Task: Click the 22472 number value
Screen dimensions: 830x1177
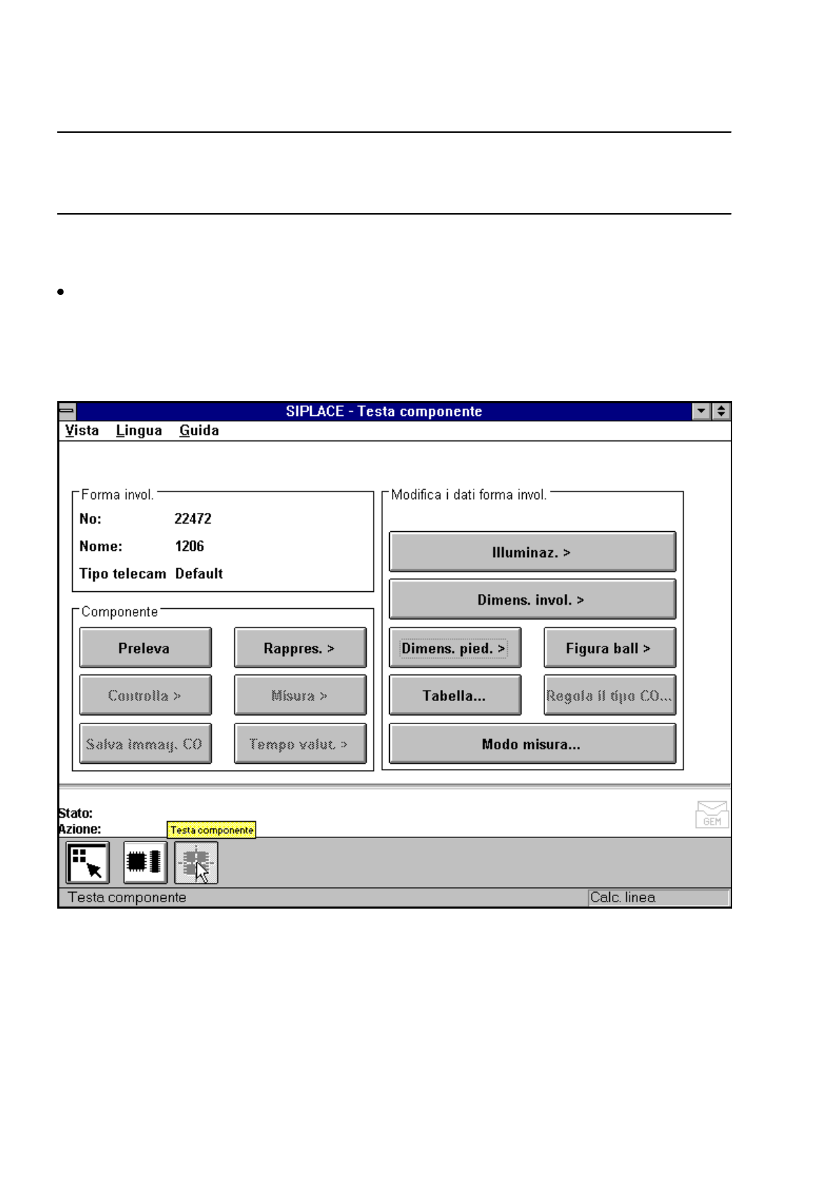Action: [x=193, y=519]
